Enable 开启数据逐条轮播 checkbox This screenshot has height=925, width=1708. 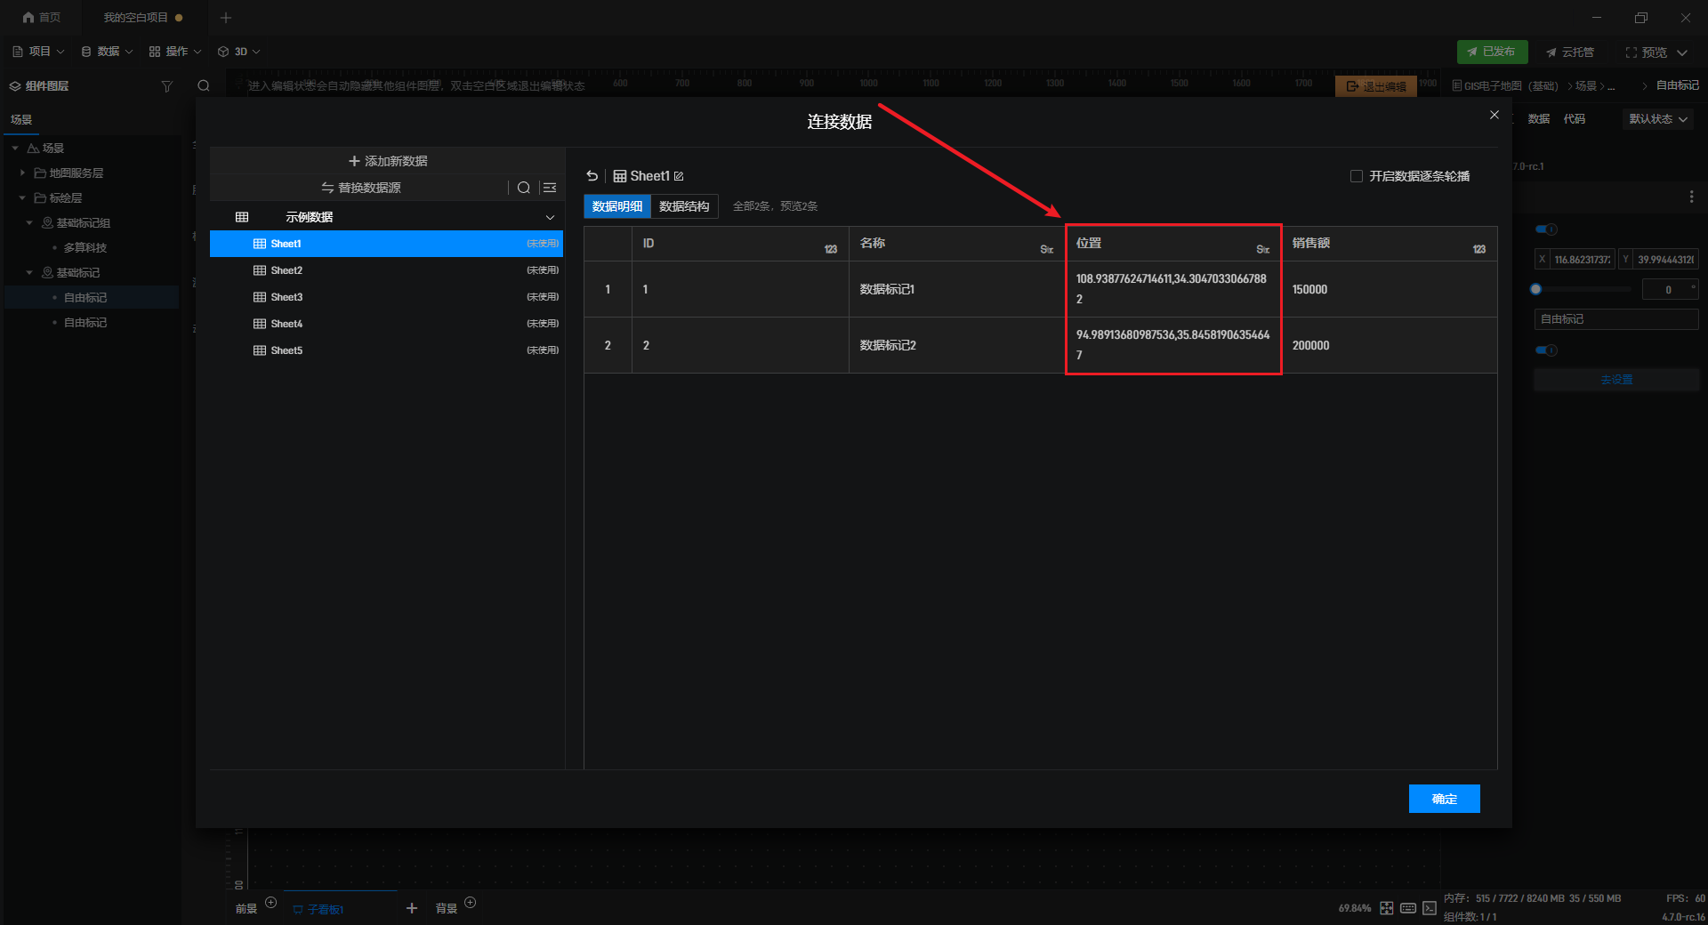[1357, 176]
